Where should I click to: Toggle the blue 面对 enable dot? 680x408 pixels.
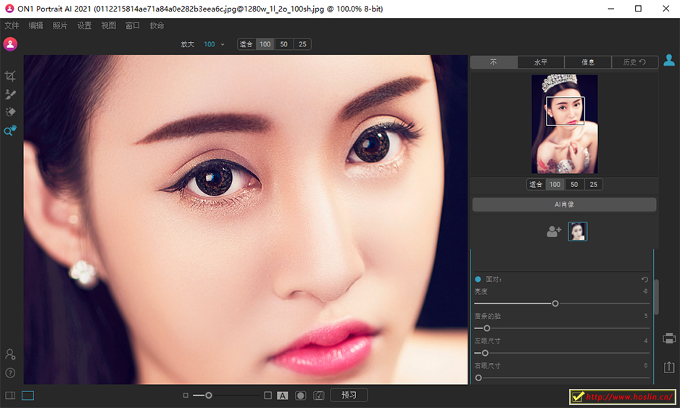point(478,279)
